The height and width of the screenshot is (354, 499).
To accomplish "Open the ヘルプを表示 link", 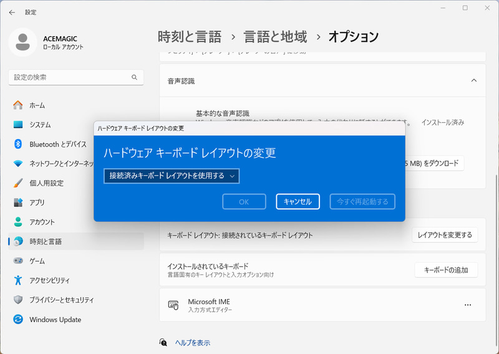I will click(193, 343).
